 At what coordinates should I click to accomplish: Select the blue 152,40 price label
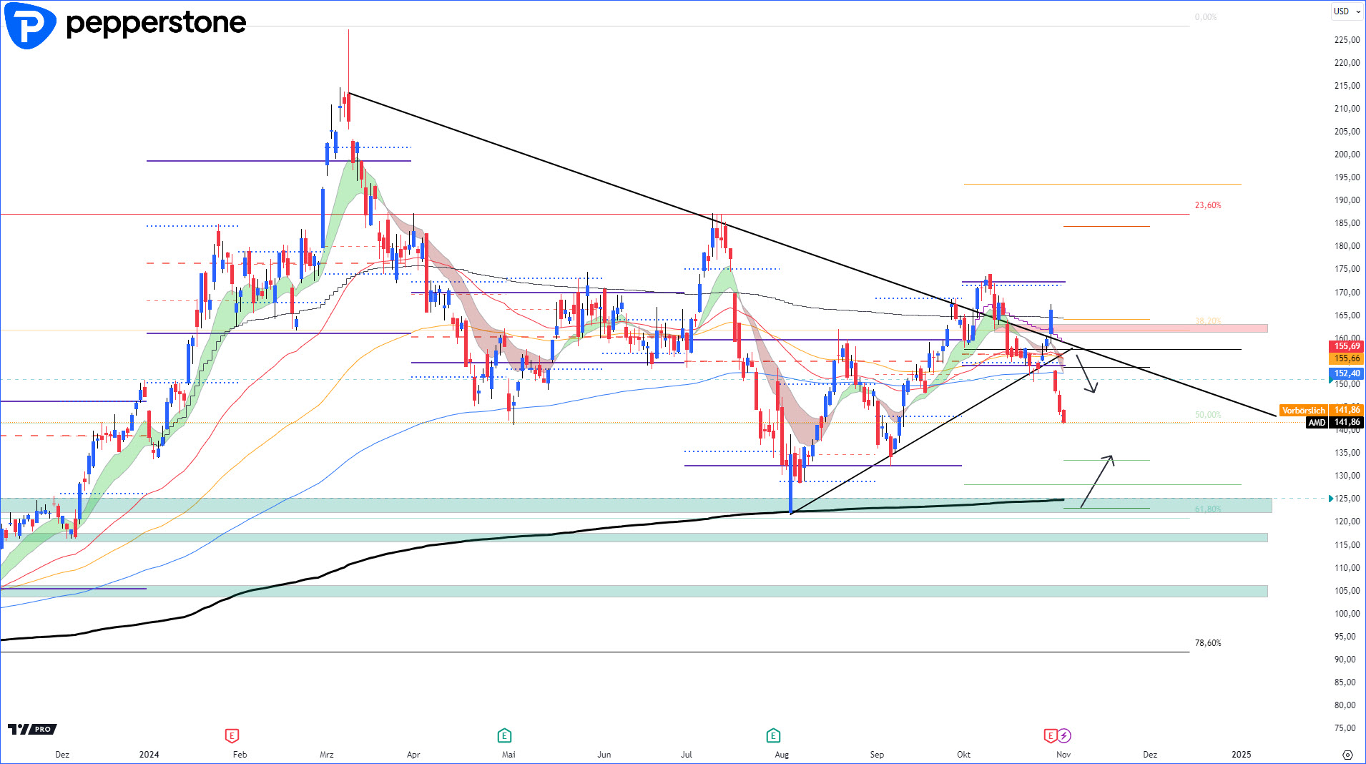coord(1347,373)
